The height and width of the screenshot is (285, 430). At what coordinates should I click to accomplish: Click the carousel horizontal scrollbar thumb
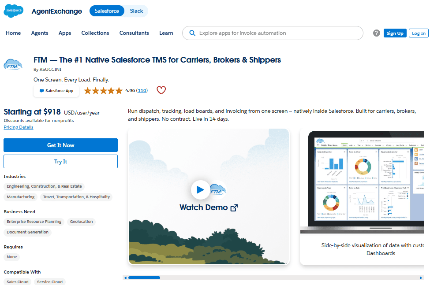pos(144,278)
